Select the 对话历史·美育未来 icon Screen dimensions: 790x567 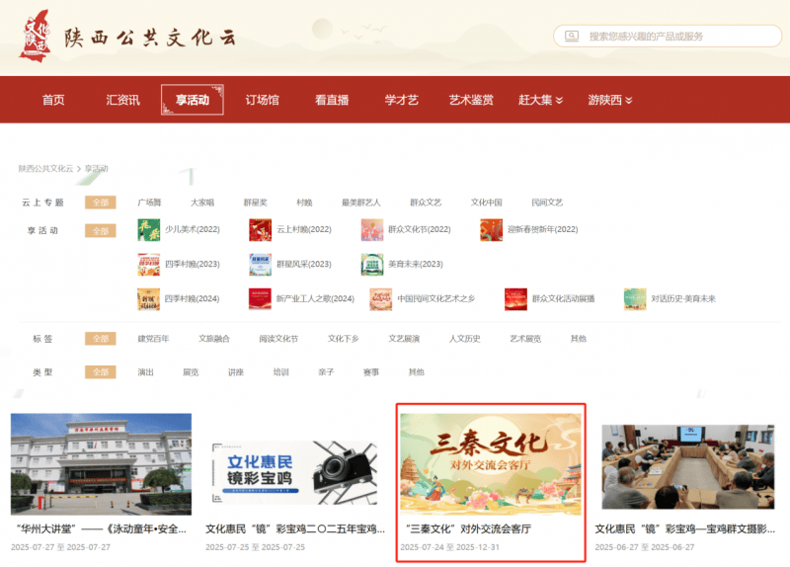tap(635, 298)
